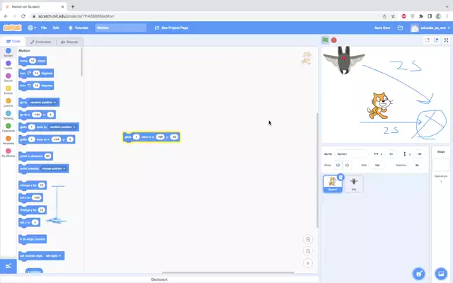Select the Sound block category
453x283 pixels.
8,77
